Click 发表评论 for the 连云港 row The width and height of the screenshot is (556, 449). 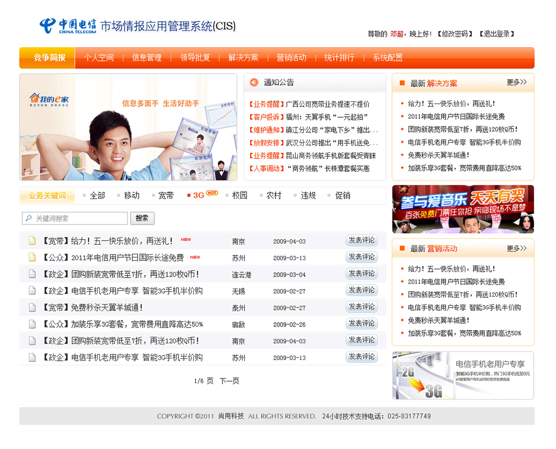pos(361,274)
